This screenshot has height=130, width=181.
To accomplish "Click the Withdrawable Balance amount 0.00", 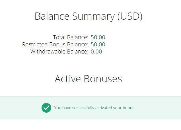I will (x=96, y=51).
